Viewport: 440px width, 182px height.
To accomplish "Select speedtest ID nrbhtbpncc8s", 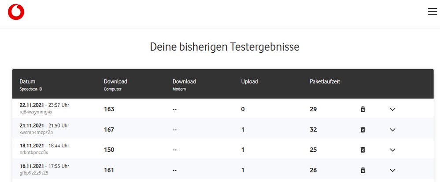I will click(34, 153).
